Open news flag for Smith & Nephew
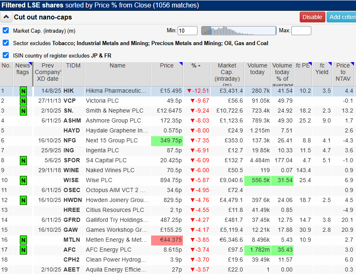Image resolution: width=356 pixels, height=274 pixels. click(x=23, y=111)
